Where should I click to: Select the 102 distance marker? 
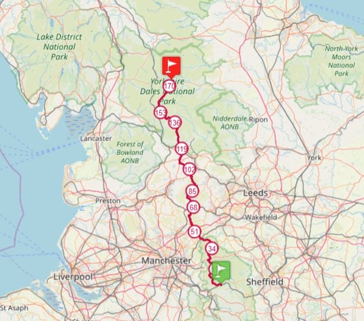190,170
